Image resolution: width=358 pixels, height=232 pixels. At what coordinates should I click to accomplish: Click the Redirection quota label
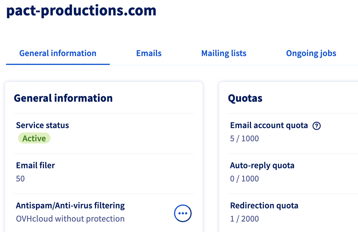[264, 206]
